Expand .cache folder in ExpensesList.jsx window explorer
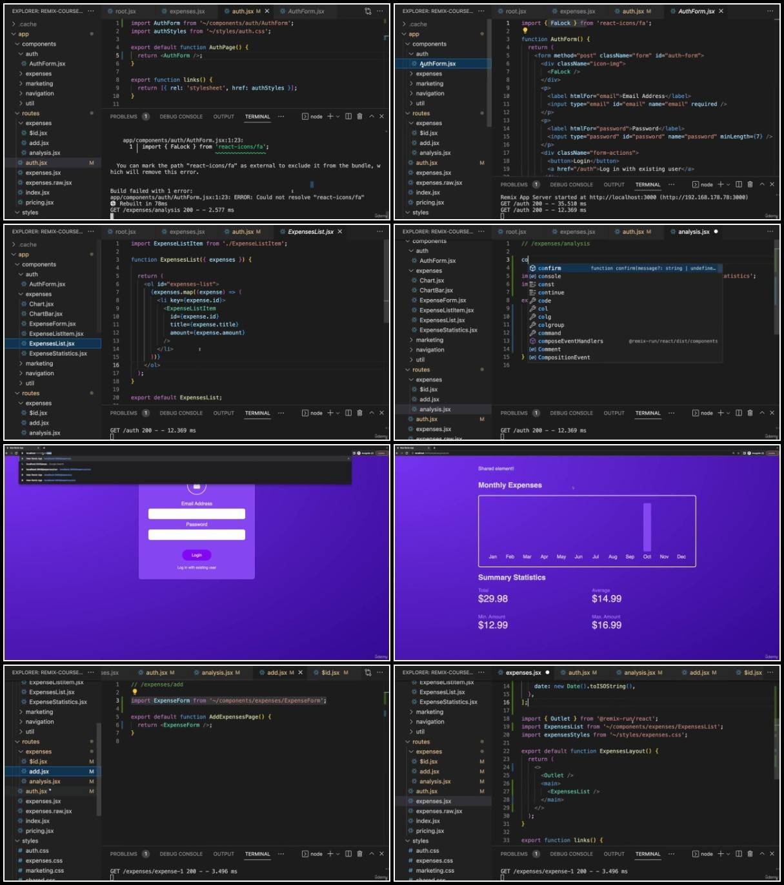This screenshot has height=885, width=784. (x=27, y=244)
